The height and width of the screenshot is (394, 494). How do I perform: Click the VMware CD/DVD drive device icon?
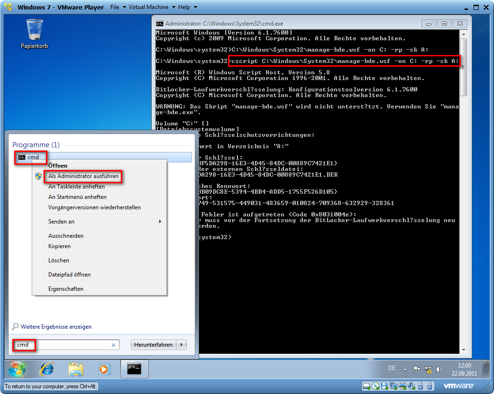click(375, 386)
